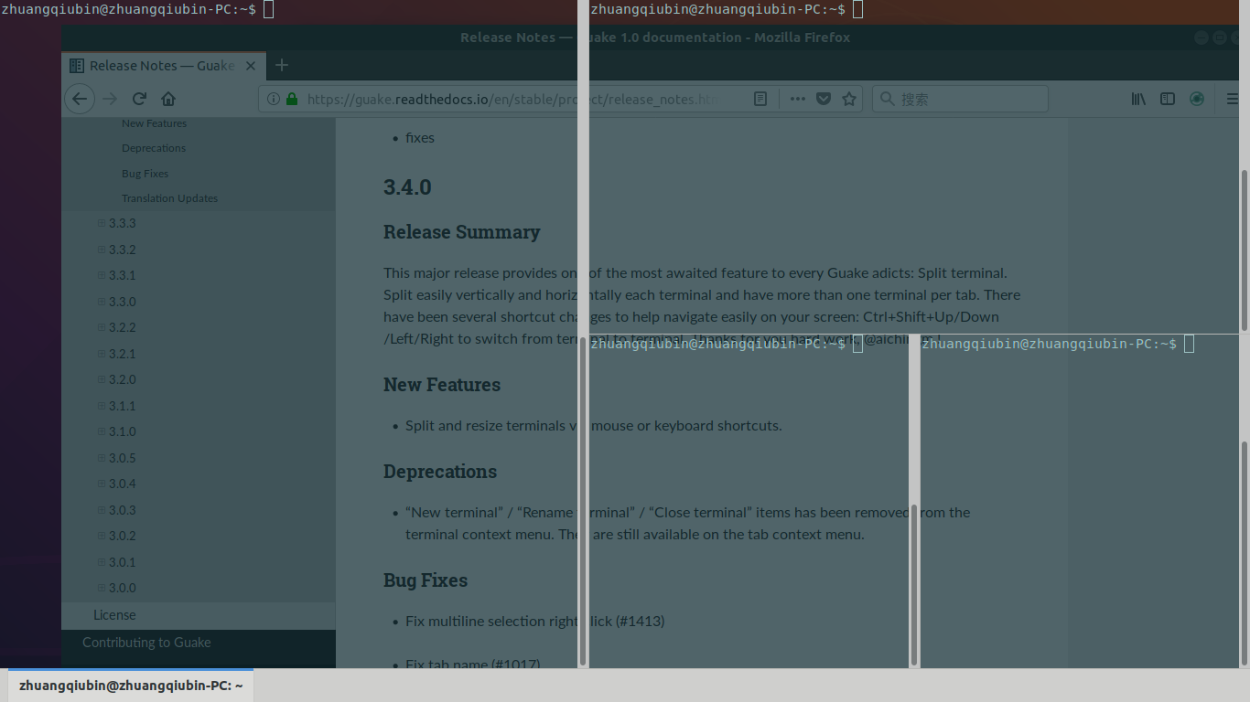Click the green padlock connection icon
This screenshot has width=1250, height=702.
[292, 99]
